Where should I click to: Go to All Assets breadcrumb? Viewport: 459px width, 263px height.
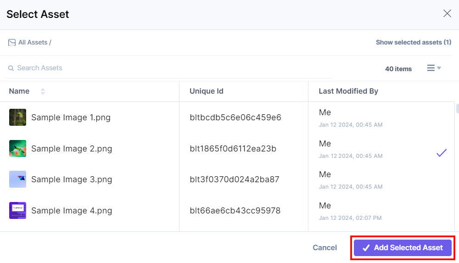pos(33,43)
